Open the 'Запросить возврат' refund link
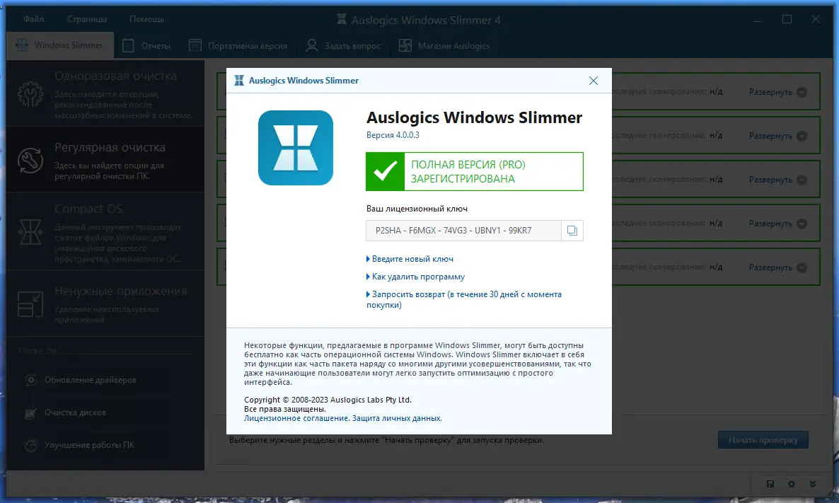839x503 pixels. [464, 300]
